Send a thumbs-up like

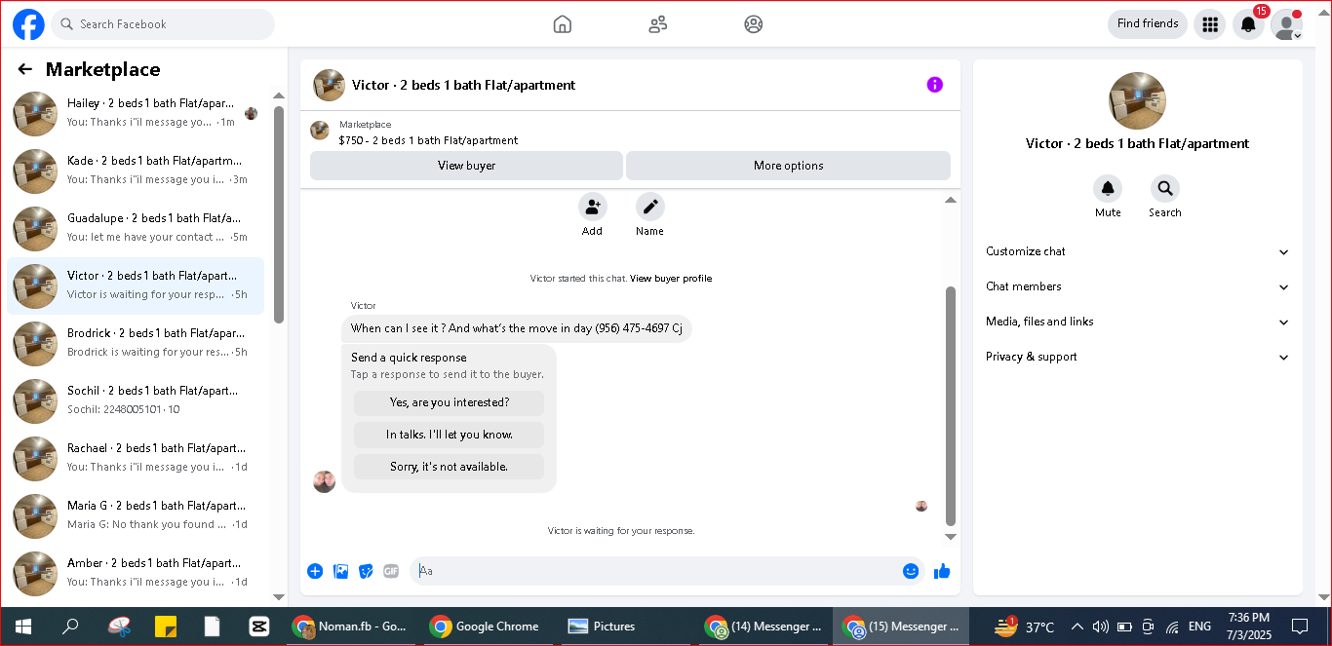pyautogui.click(x=942, y=571)
